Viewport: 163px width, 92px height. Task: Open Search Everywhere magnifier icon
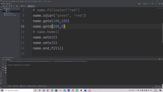[160, 4]
